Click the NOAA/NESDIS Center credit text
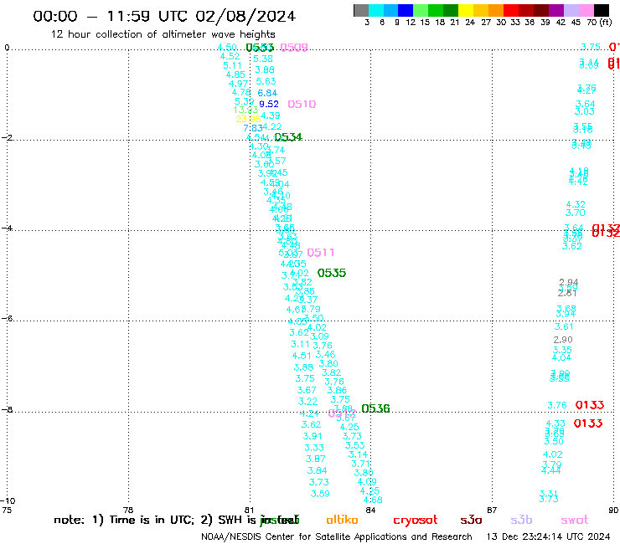This screenshot has width=620, height=544. [x=337, y=537]
